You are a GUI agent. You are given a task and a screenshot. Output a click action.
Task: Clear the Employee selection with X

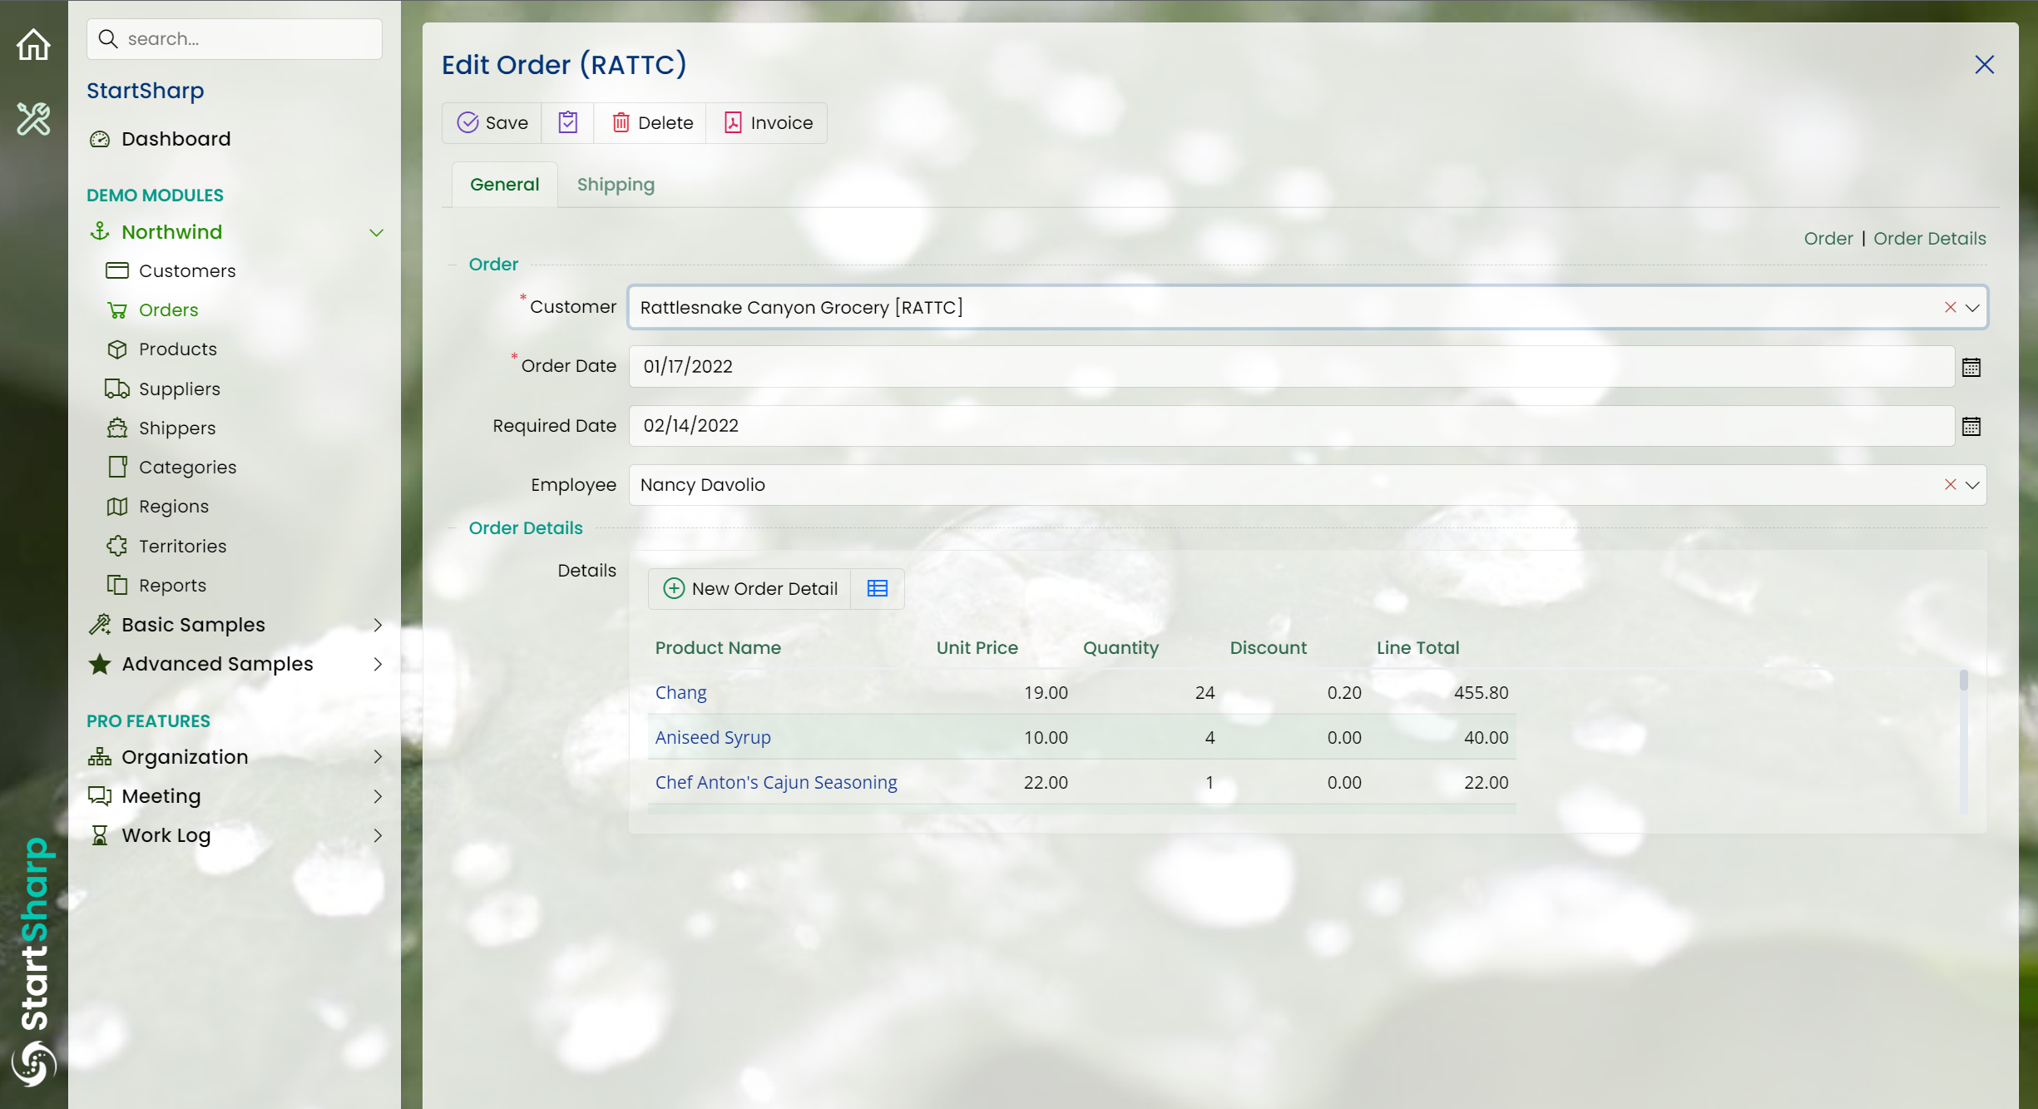pyautogui.click(x=1950, y=484)
